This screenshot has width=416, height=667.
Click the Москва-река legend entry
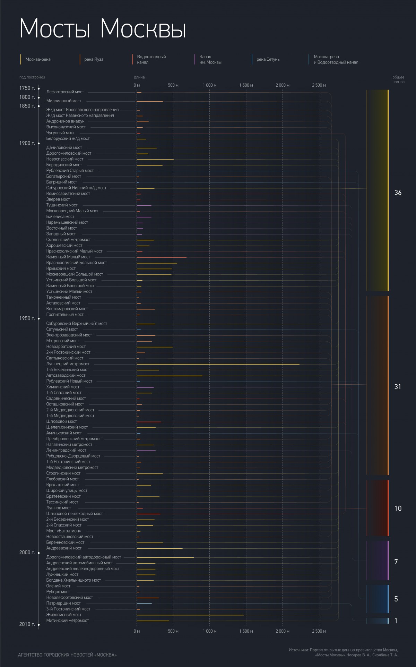coord(38,59)
